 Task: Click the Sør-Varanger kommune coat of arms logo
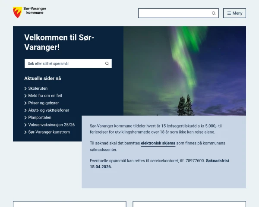18,12
